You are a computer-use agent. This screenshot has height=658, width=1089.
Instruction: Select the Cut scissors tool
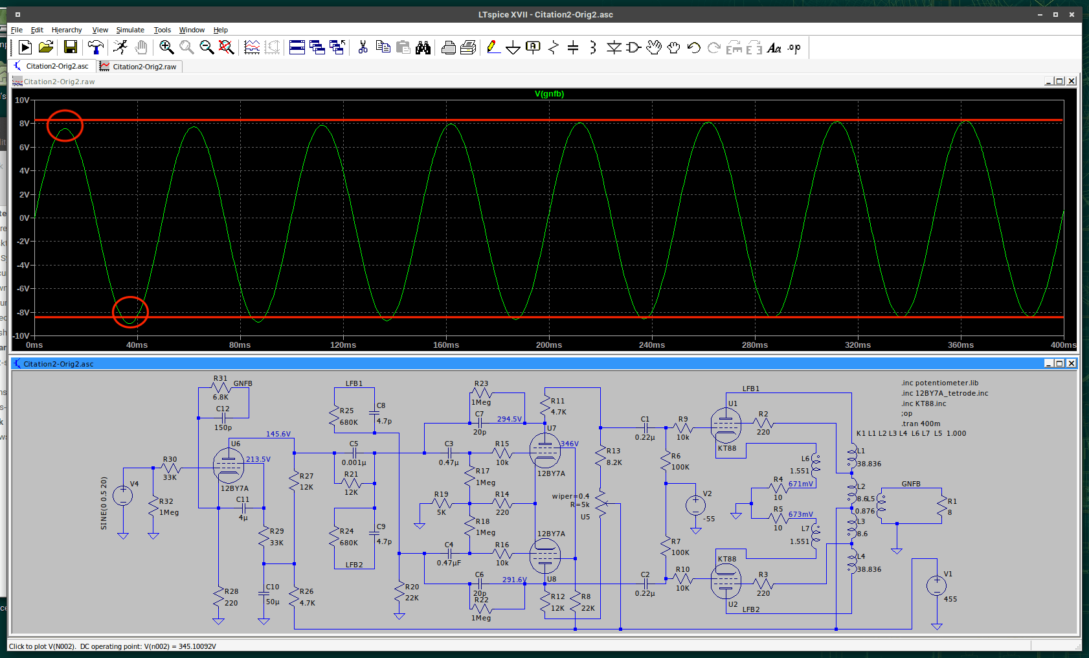coord(363,47)
